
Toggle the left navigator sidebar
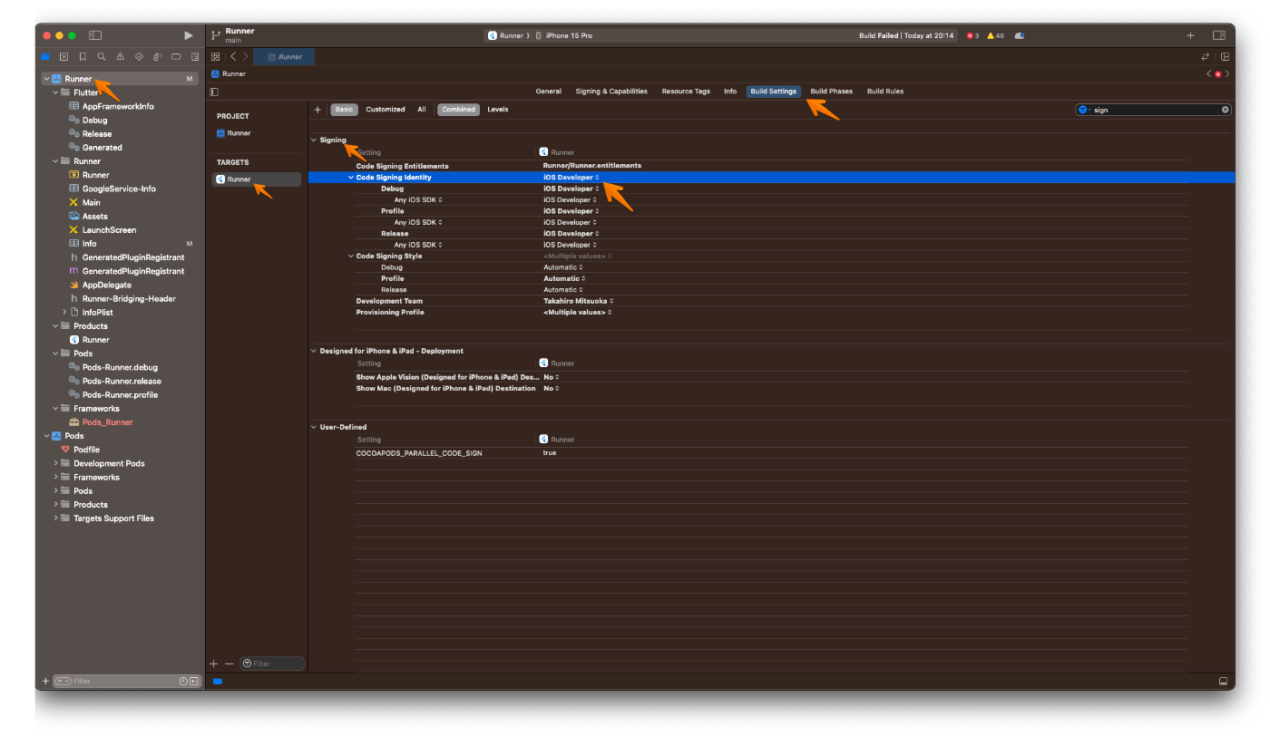click(95, 35)
